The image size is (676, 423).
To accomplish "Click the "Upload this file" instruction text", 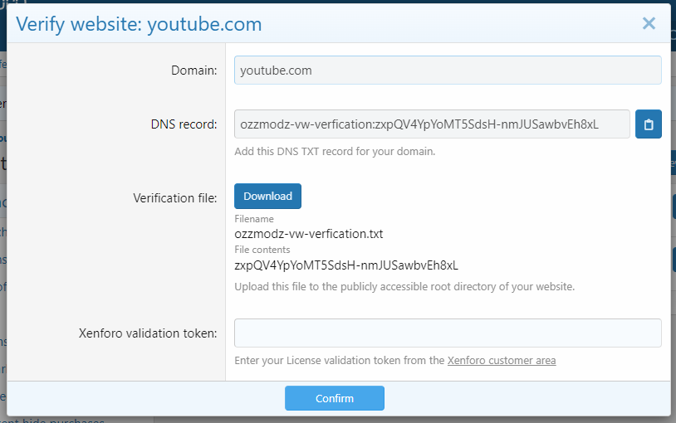I will pos(404,286).
